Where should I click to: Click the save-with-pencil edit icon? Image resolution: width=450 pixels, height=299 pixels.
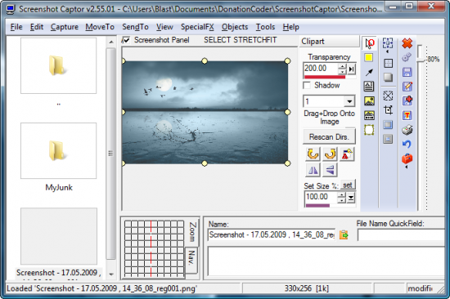[407, 87]
